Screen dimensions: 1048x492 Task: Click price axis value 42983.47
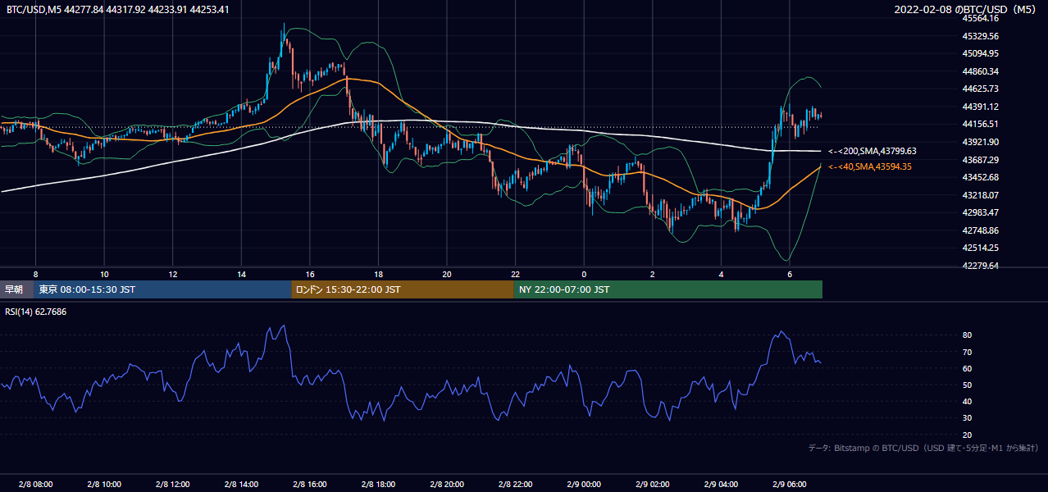(980, 212)
